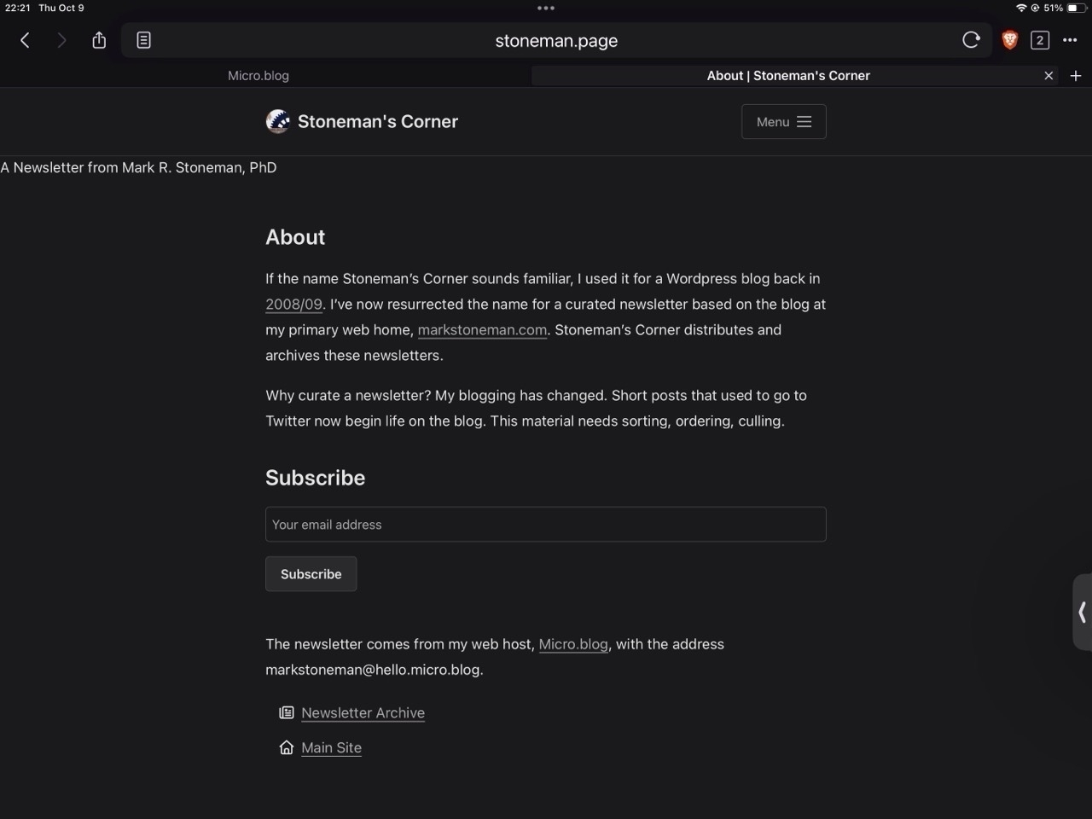This screenshot has height=819, width=1092.
Task: Open the share sheet icon
Action: 99,40
